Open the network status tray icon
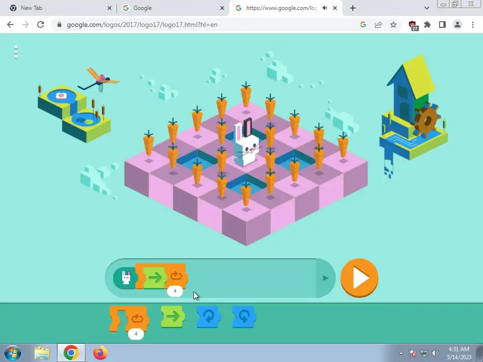The image size is (483, 362). (x=424, y=353)
